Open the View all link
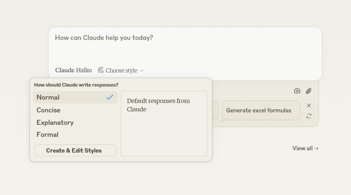This screenshot has height=195, width=351. (302, 148)
